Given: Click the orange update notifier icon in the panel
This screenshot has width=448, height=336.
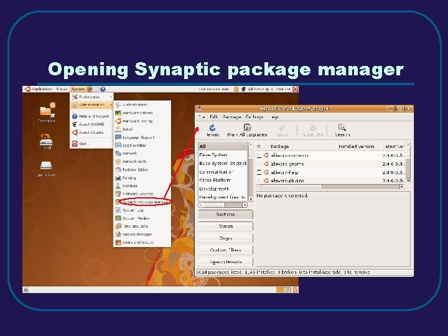Looking at the screenshot, I should tap(236, 89).
